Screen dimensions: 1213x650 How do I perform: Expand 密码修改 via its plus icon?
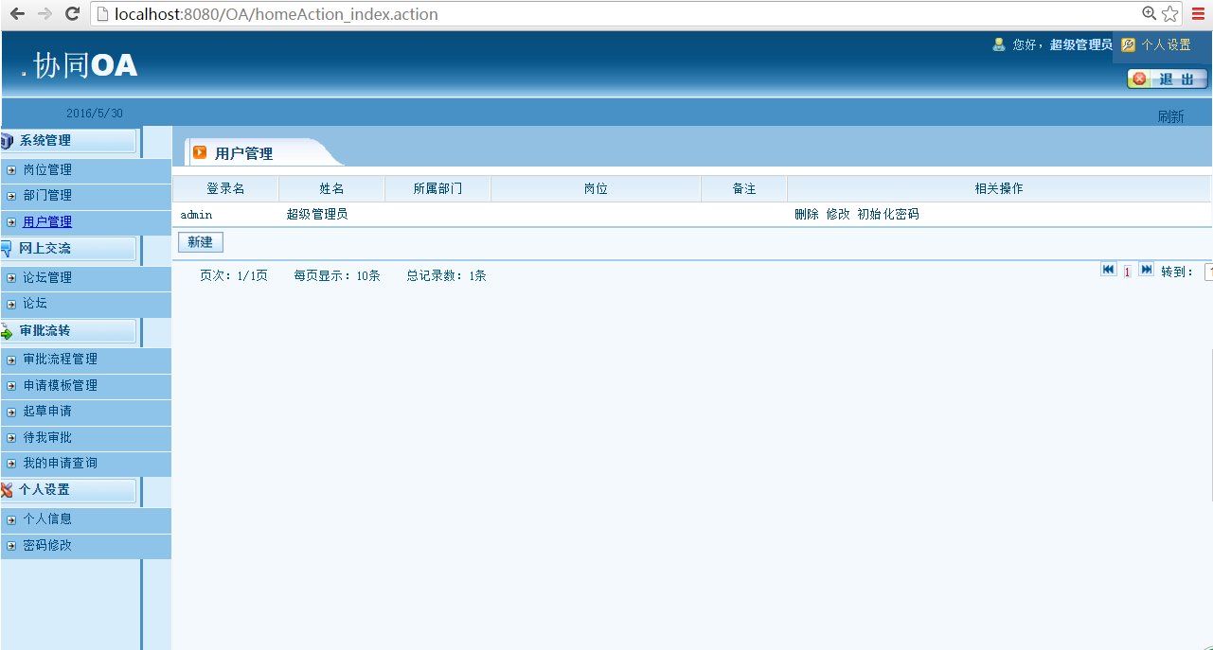(x=10, y=545)
